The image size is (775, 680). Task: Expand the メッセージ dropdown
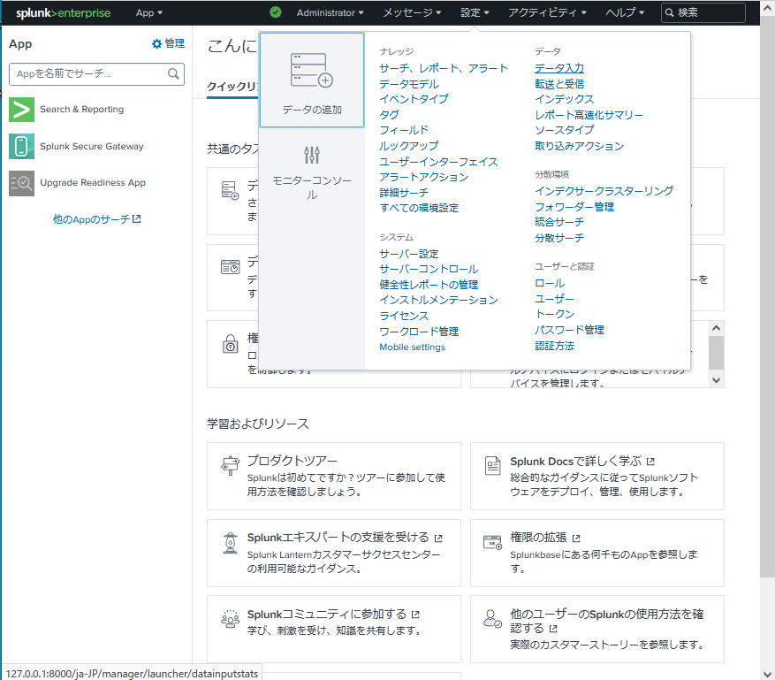(x=412, y=13)
